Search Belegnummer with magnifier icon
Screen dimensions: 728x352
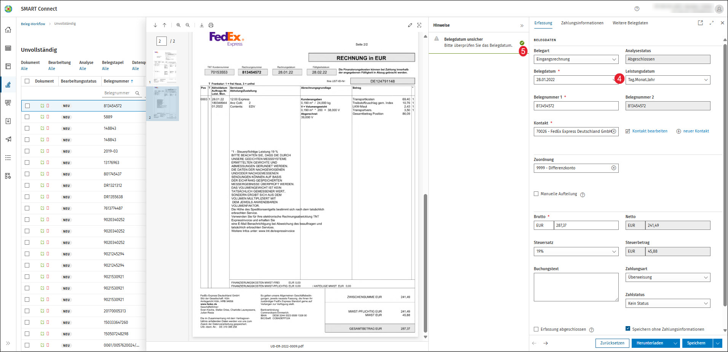click(137, 93)
